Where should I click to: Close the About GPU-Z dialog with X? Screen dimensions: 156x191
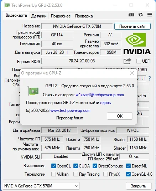click(132, 73)
